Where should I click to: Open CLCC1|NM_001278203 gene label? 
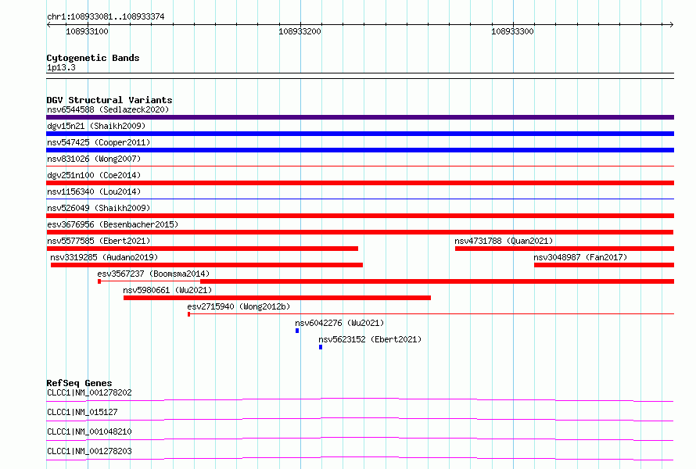(89, 451)
